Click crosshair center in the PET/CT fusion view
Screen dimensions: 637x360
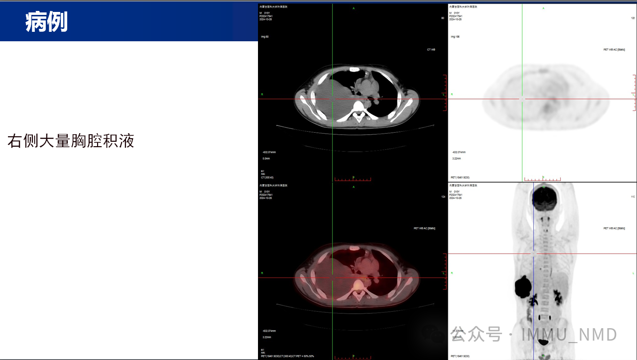tap(332, 277)
